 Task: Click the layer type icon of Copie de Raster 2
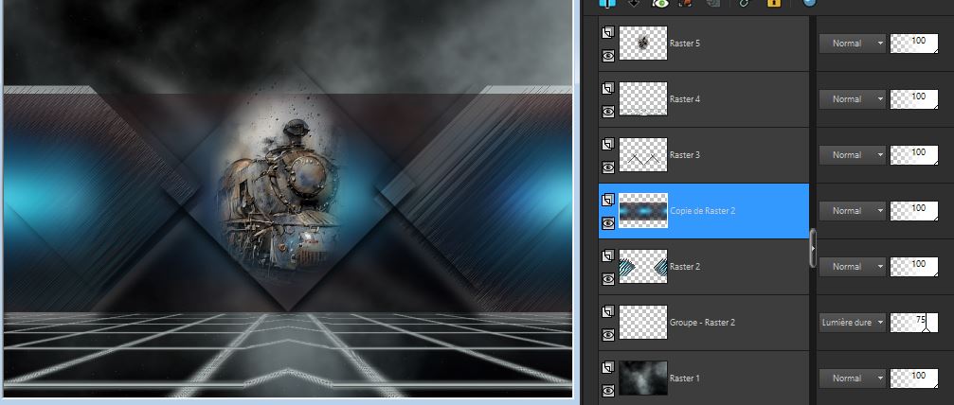(x=608, y=200)
